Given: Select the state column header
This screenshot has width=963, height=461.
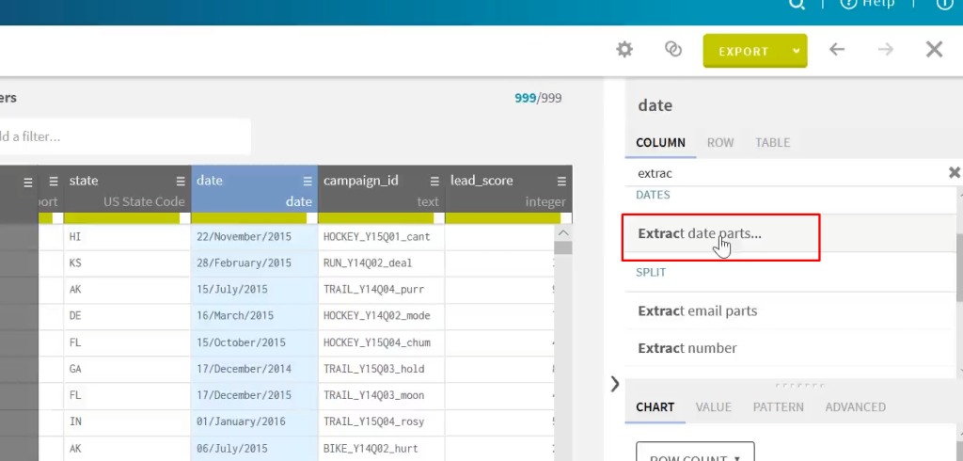Looking at the screenshot, I should (127, 189).
